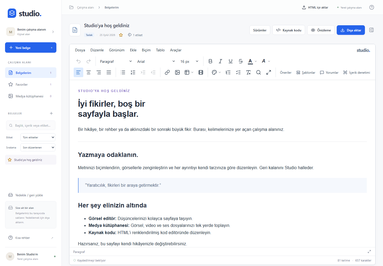Open Studio'ya hoş geldiniz document in list
This screenshot has height=266, width=383.
[x=31, y=160]
